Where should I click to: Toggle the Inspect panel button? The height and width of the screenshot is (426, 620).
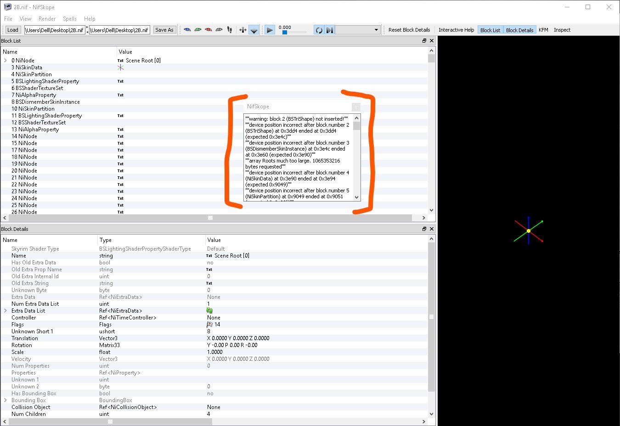click(x=562, y=30)
